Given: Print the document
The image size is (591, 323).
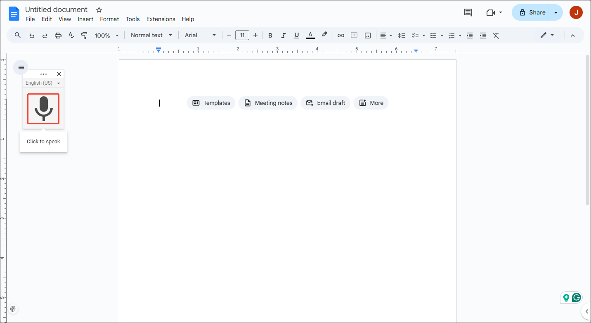Looking at the screenshot, I should pyautogui.click(x=58, y=35).
